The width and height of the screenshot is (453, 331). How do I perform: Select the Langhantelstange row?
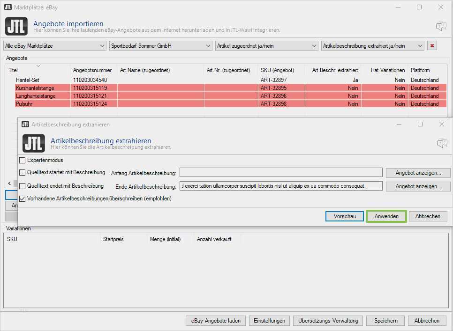[231, 96]
